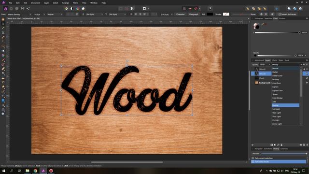
Task: Open the Tone Mapping persona
Action: pos(23,9)
